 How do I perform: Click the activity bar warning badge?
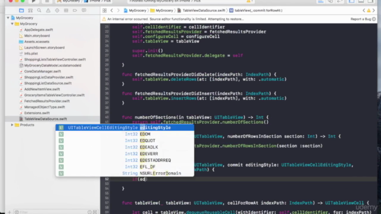coord(249,1)
